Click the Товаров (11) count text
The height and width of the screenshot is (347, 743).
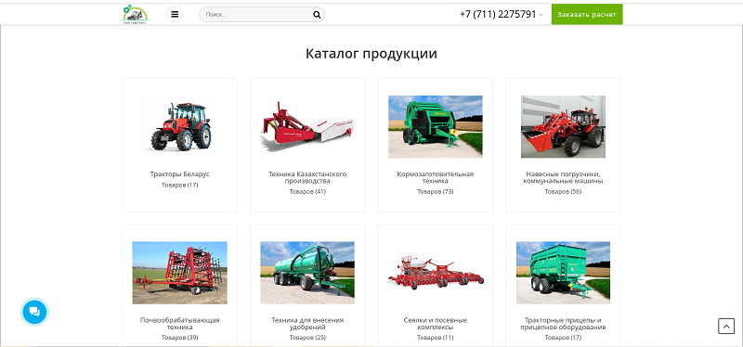pos(436,338)
